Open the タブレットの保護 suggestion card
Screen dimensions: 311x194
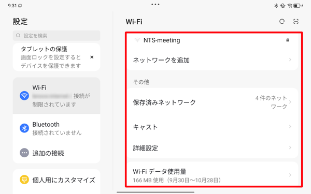(56, 57)
